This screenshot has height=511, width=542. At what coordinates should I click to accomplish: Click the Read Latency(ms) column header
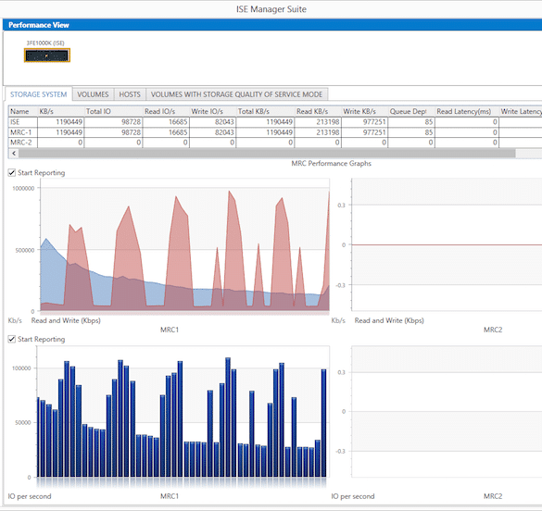[467, 111]
